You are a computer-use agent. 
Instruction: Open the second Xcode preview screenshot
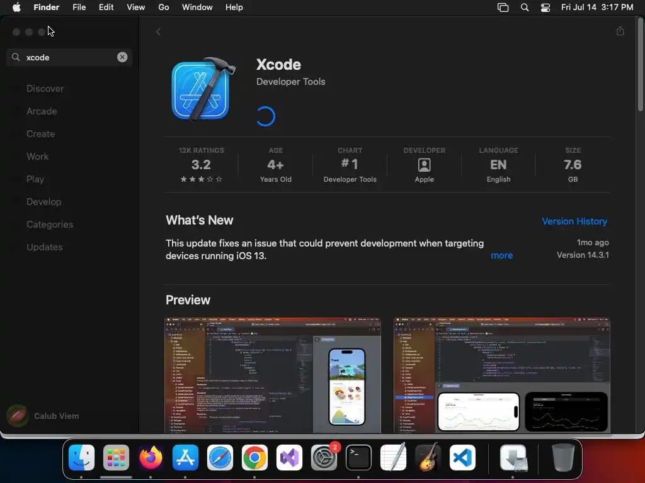coord(502,375)
